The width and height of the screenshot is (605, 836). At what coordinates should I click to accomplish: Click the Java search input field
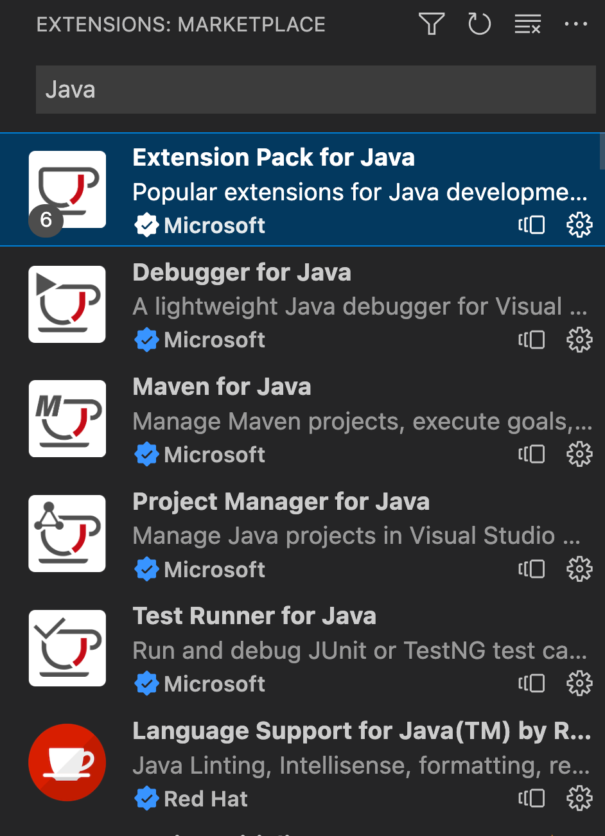(315, 90)
